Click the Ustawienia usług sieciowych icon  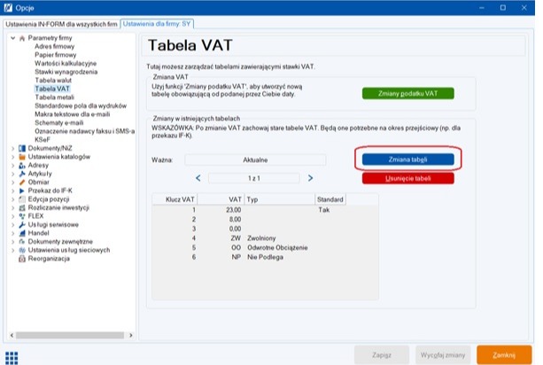22,250
